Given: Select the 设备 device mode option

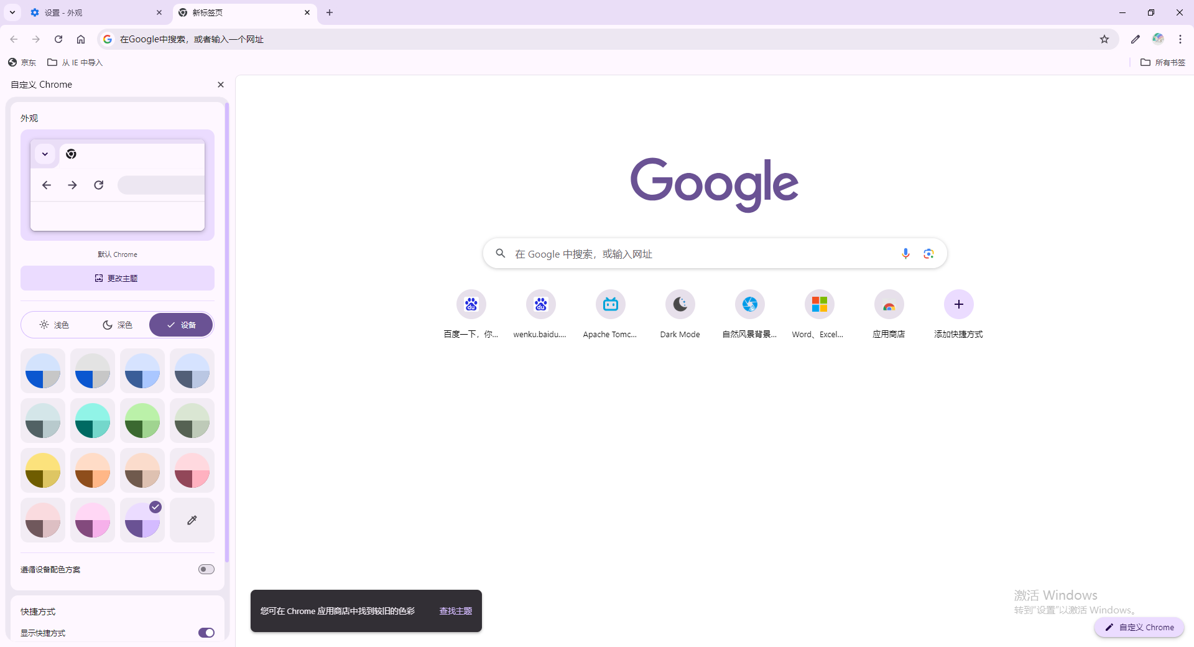Looking at the screenshot, I should 181,325.
